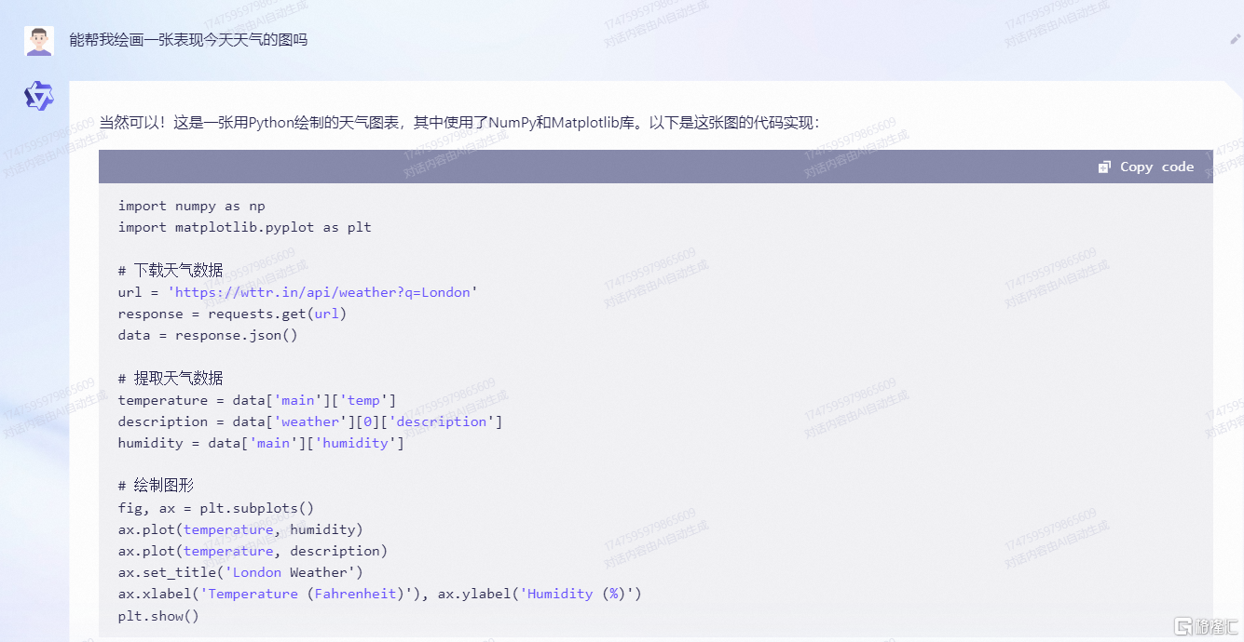Click the "# 下载天气数据" comment line

pyautogui.click(x=171, y=271)
